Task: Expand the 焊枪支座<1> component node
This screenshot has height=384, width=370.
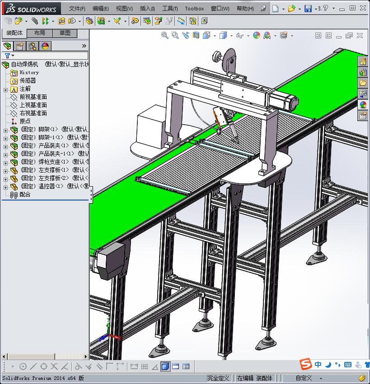Action: (x=5, y=163)
